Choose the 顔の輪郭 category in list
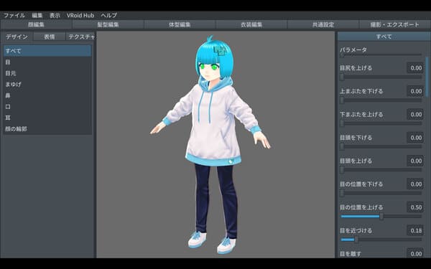The width and height of the screenshot is (431, 269). coord(47,128)
